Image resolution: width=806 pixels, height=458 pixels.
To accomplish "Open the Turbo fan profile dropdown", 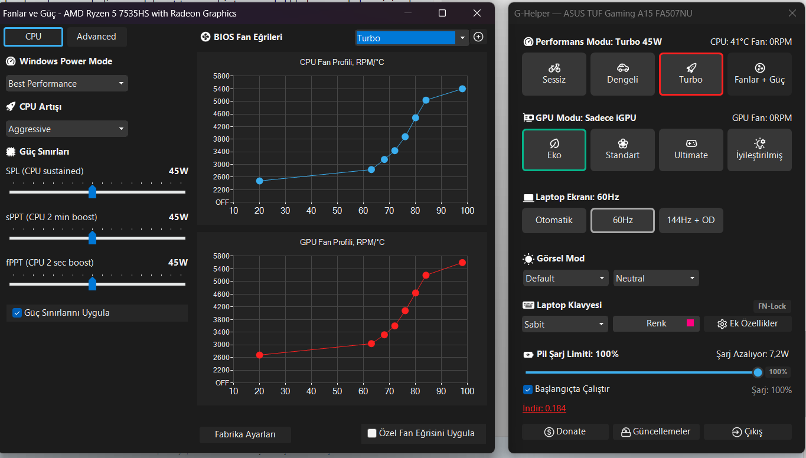I will point(412,38).
